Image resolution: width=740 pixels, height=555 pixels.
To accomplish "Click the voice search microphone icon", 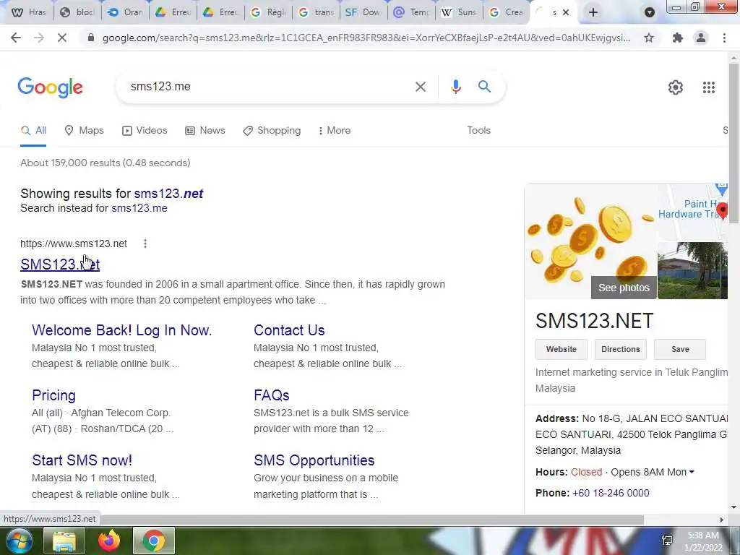I will click(455, 87).
